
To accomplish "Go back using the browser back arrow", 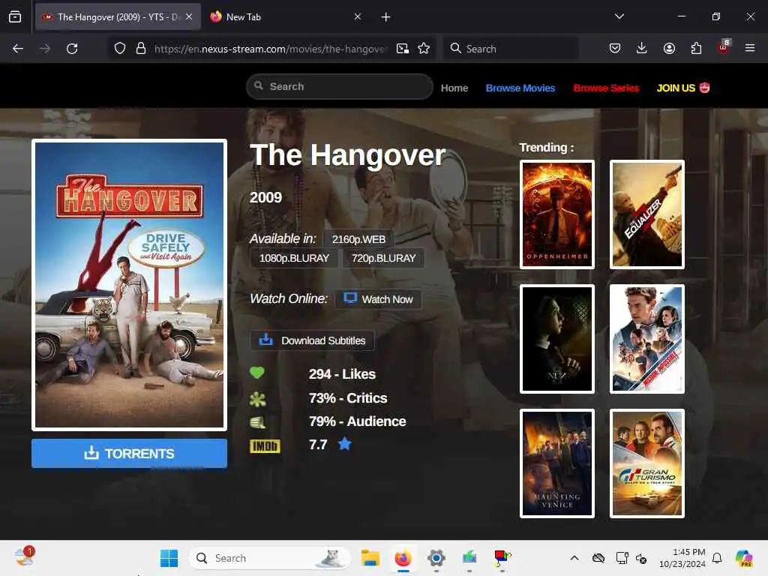I will pyautogui.click(x=18, y=49).
